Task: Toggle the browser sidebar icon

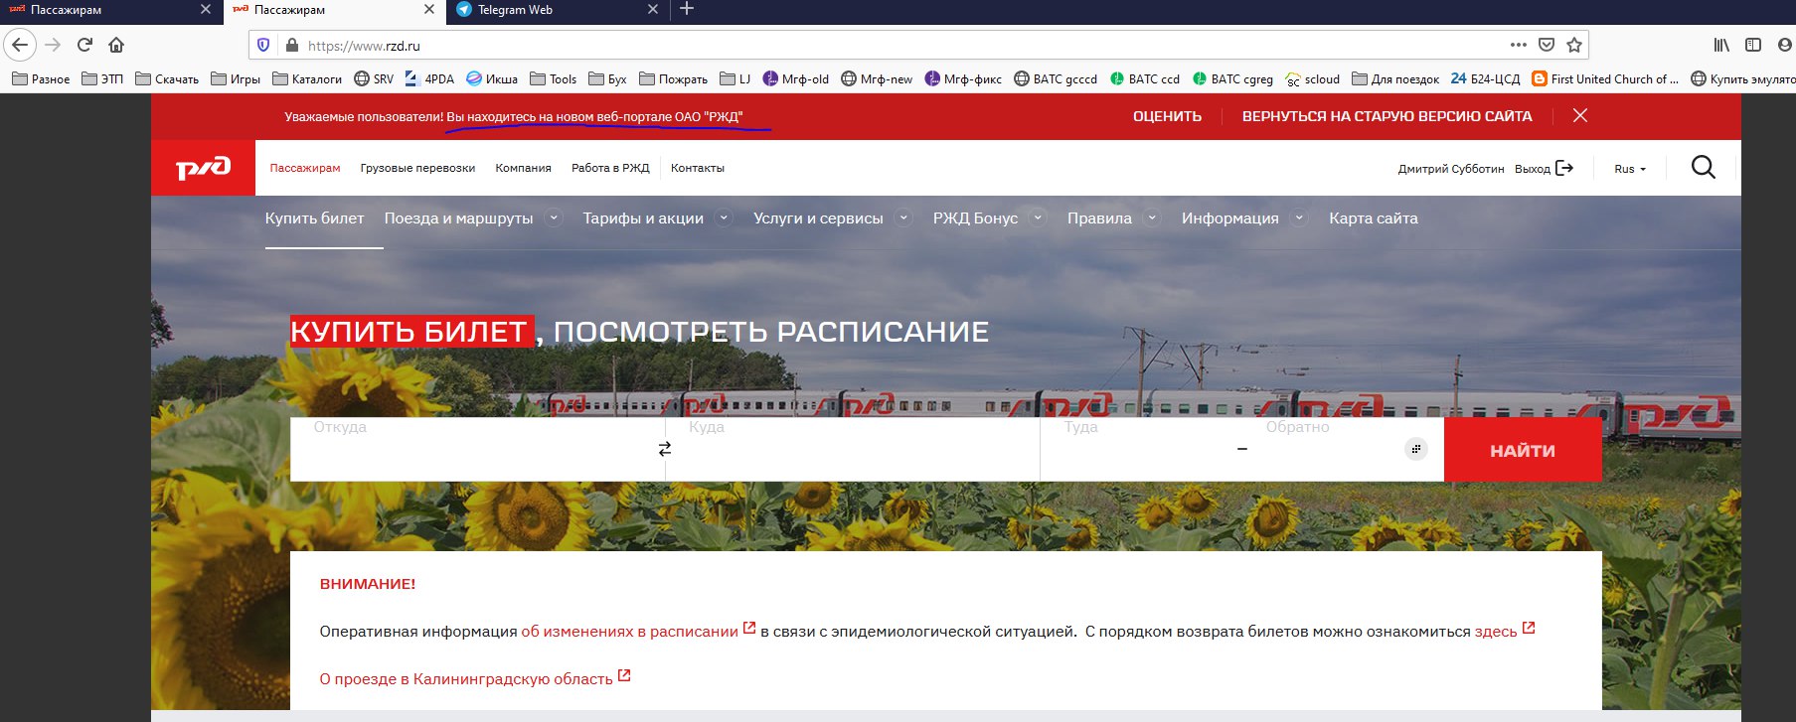Action: click(1753, 45)
